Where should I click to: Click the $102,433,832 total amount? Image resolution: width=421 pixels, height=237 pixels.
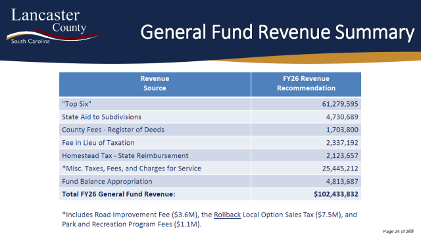point(336,194)
